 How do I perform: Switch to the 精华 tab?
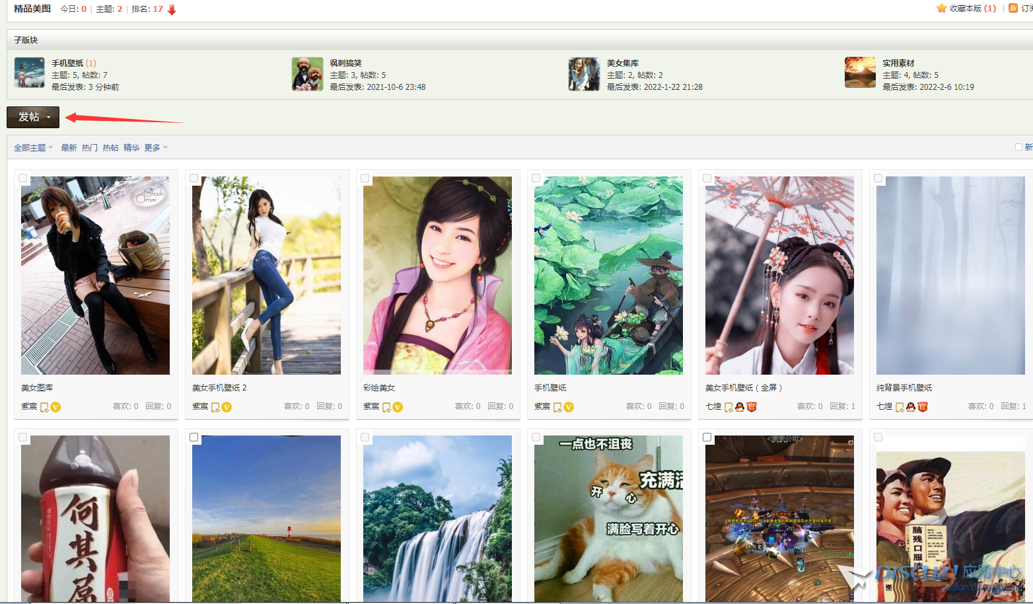pos(131,148)
